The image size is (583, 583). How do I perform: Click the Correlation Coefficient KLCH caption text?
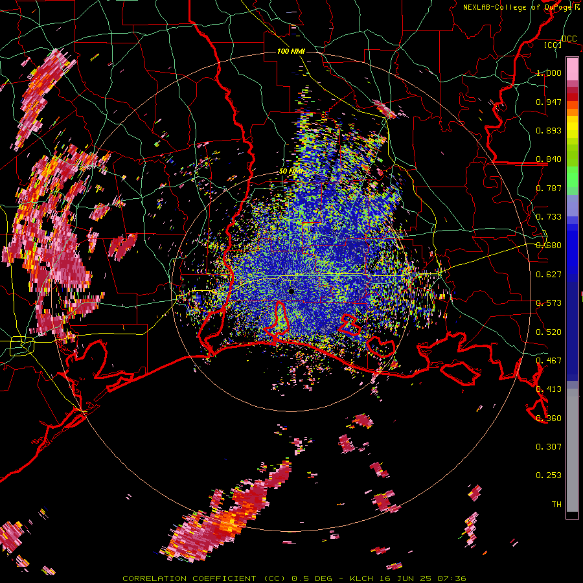click(x=294, y=578)
